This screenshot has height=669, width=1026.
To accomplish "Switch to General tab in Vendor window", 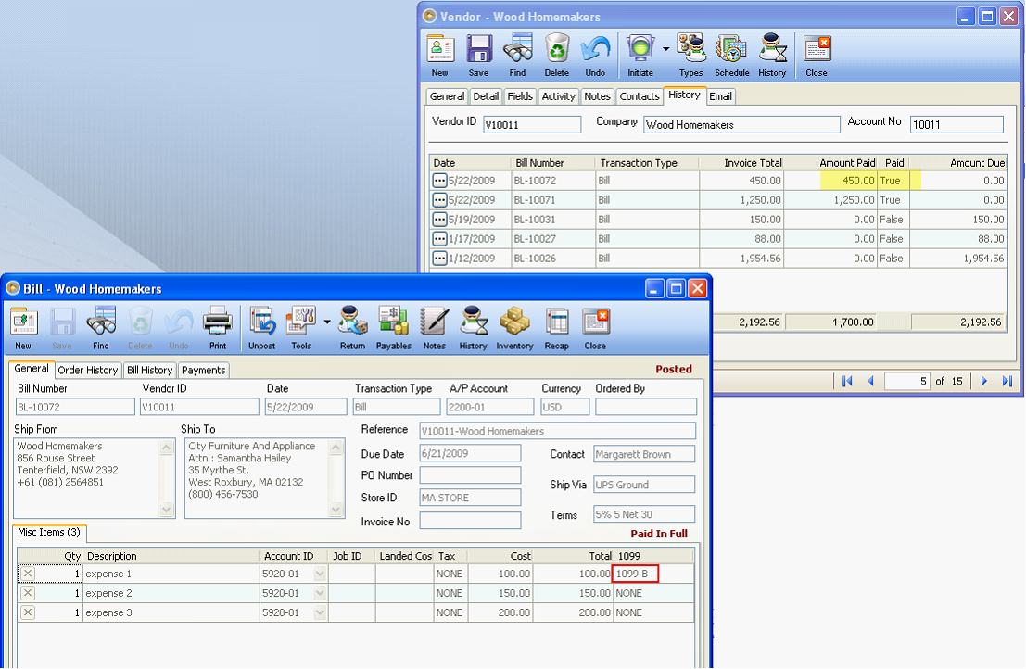I will (448, 96).
